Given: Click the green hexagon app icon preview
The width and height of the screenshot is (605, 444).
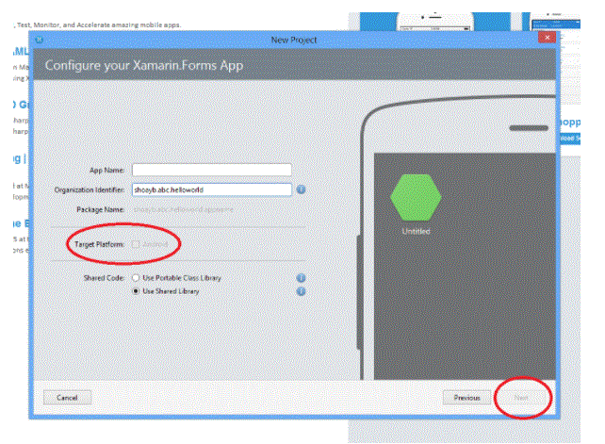Looking at the screenshot, I should [416, 197].
